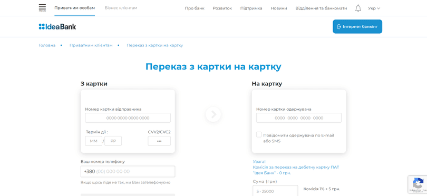This screenshot has width=427, height=196.
Task: Open the hamburger menu icon
Action: pos(42,8)
